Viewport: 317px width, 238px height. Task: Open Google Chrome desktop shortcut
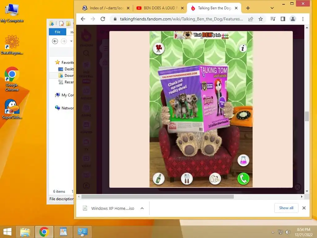12,79
